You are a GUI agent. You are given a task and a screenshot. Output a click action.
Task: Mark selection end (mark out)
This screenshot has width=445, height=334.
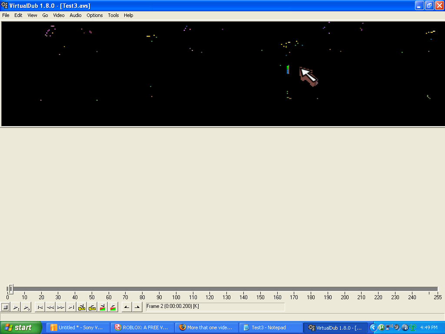137,307
